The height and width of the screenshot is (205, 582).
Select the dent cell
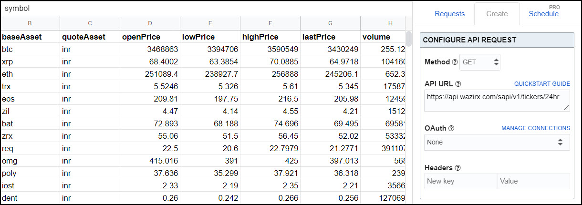pos(30,198)
